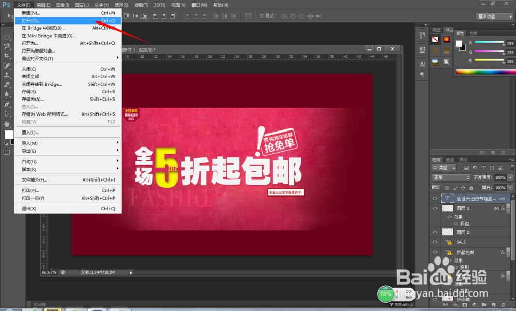516x311 pixels.
Task: Open the blend mode 正常 dropdown
Action: pyautogui.click(x=451, y=177)
